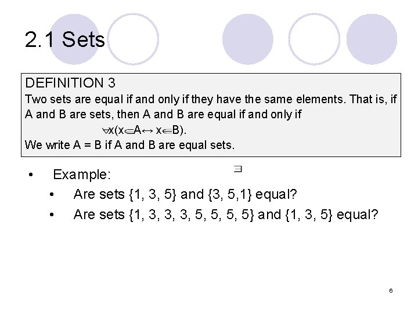Click the biconditional arrow in the formula

click(149, 130)
